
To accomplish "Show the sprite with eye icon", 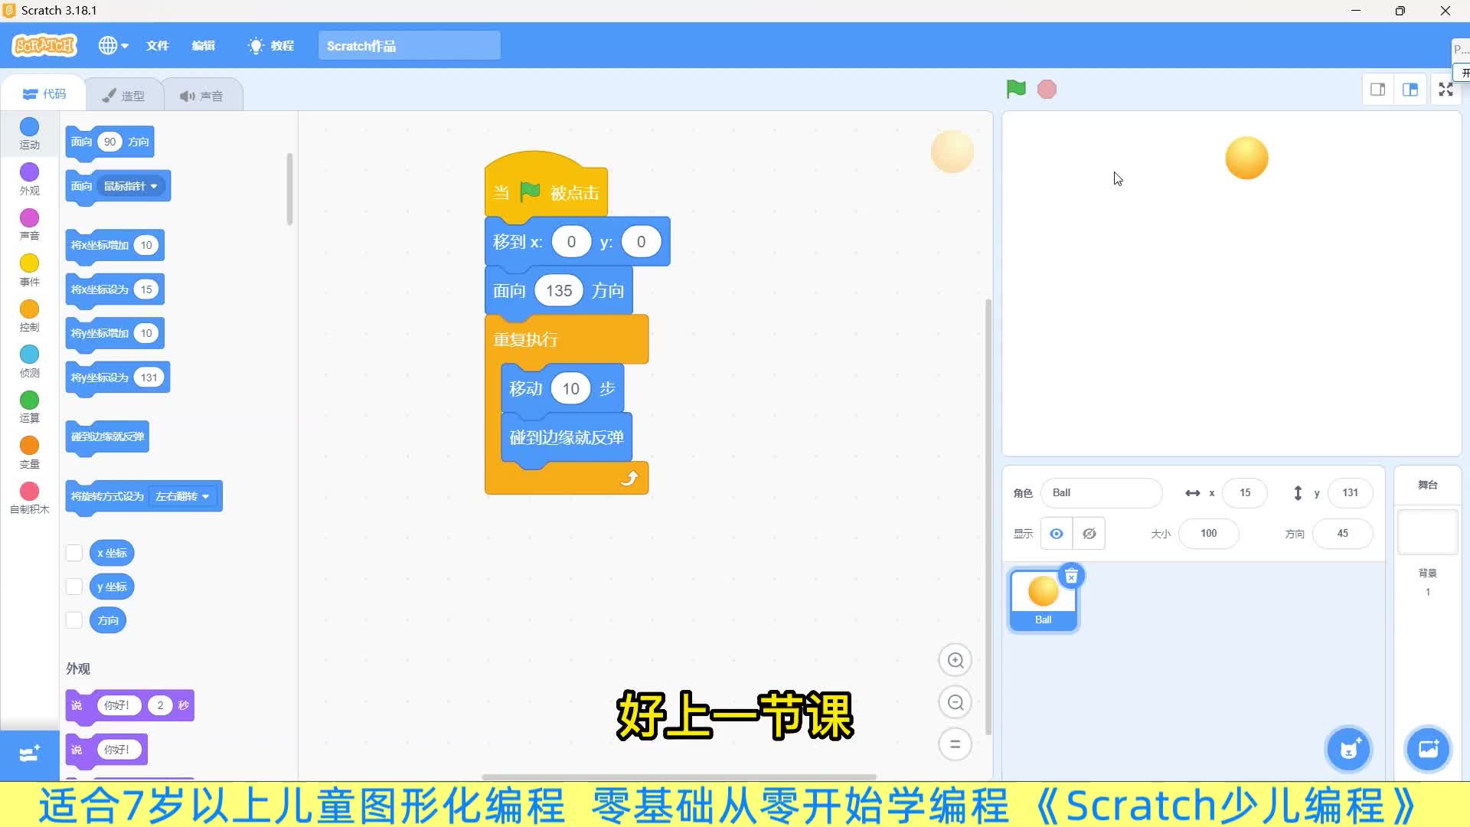I will click(1056, 534).
